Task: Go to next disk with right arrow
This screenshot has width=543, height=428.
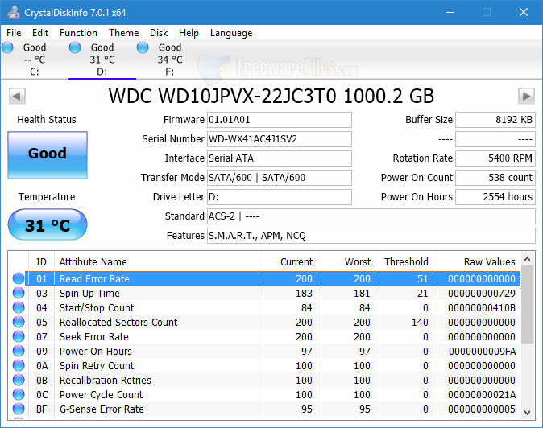Action: click(x=526, y=96)
